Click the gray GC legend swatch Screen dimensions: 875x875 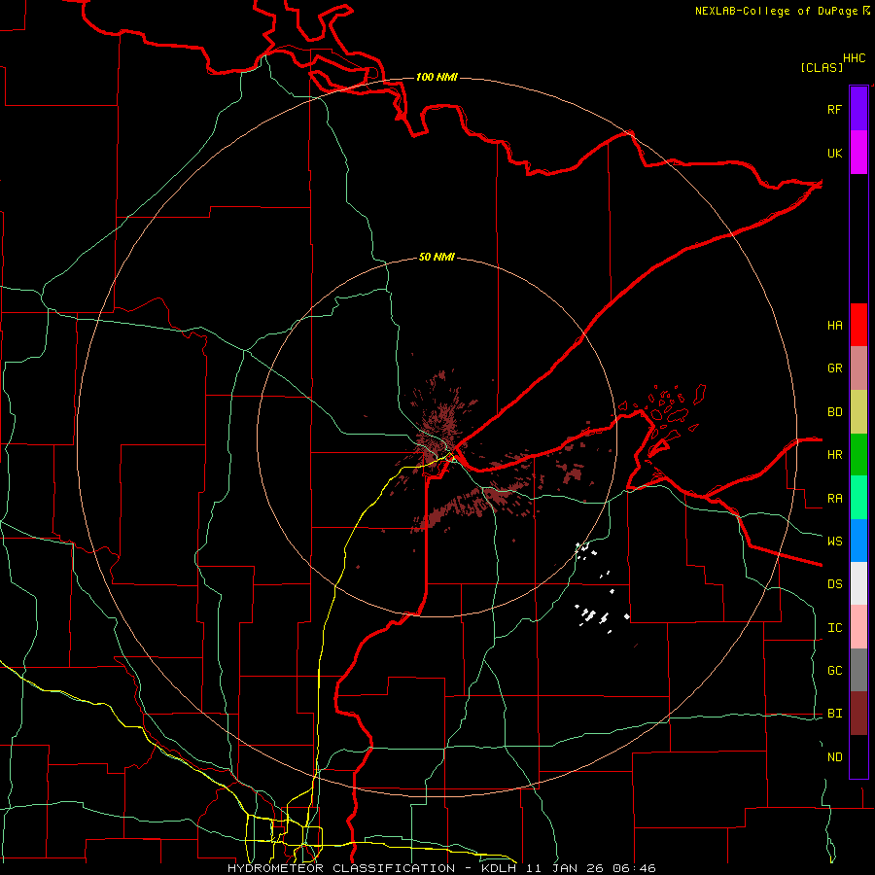tap(858, 670)
